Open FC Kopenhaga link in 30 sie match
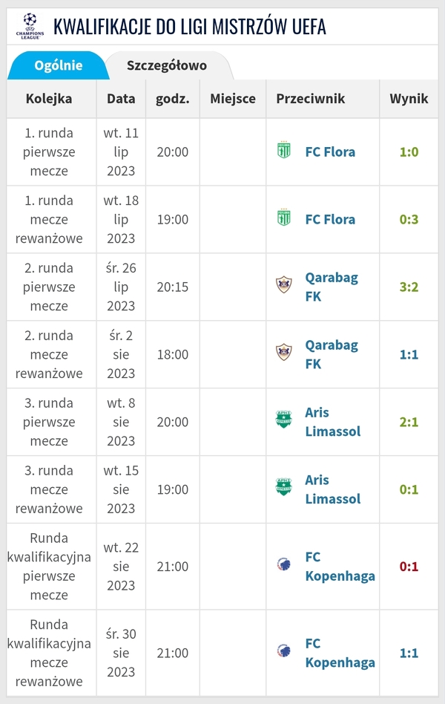 (x=340, y=653)
